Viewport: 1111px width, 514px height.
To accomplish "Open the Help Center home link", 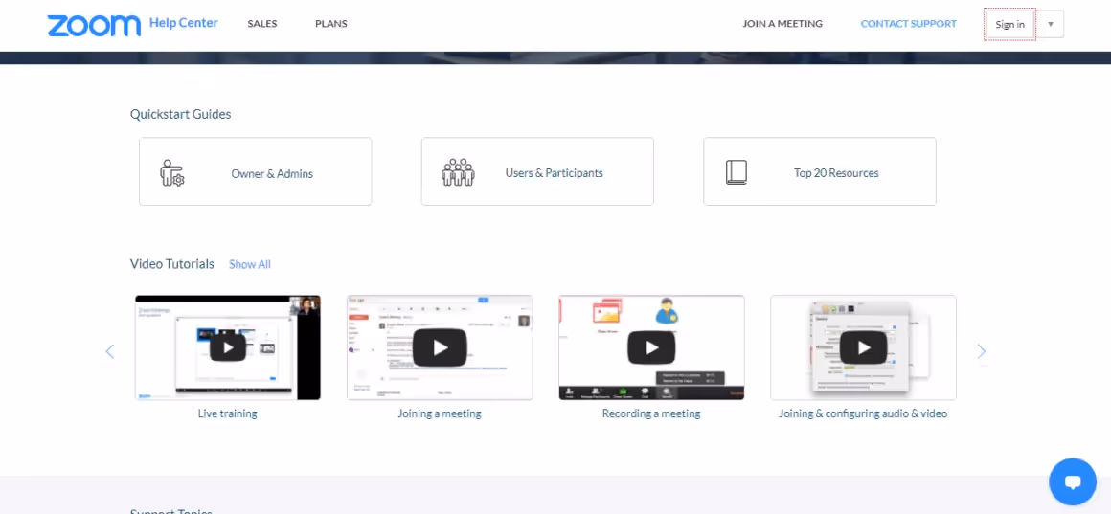I will click(x=184, y=23).
